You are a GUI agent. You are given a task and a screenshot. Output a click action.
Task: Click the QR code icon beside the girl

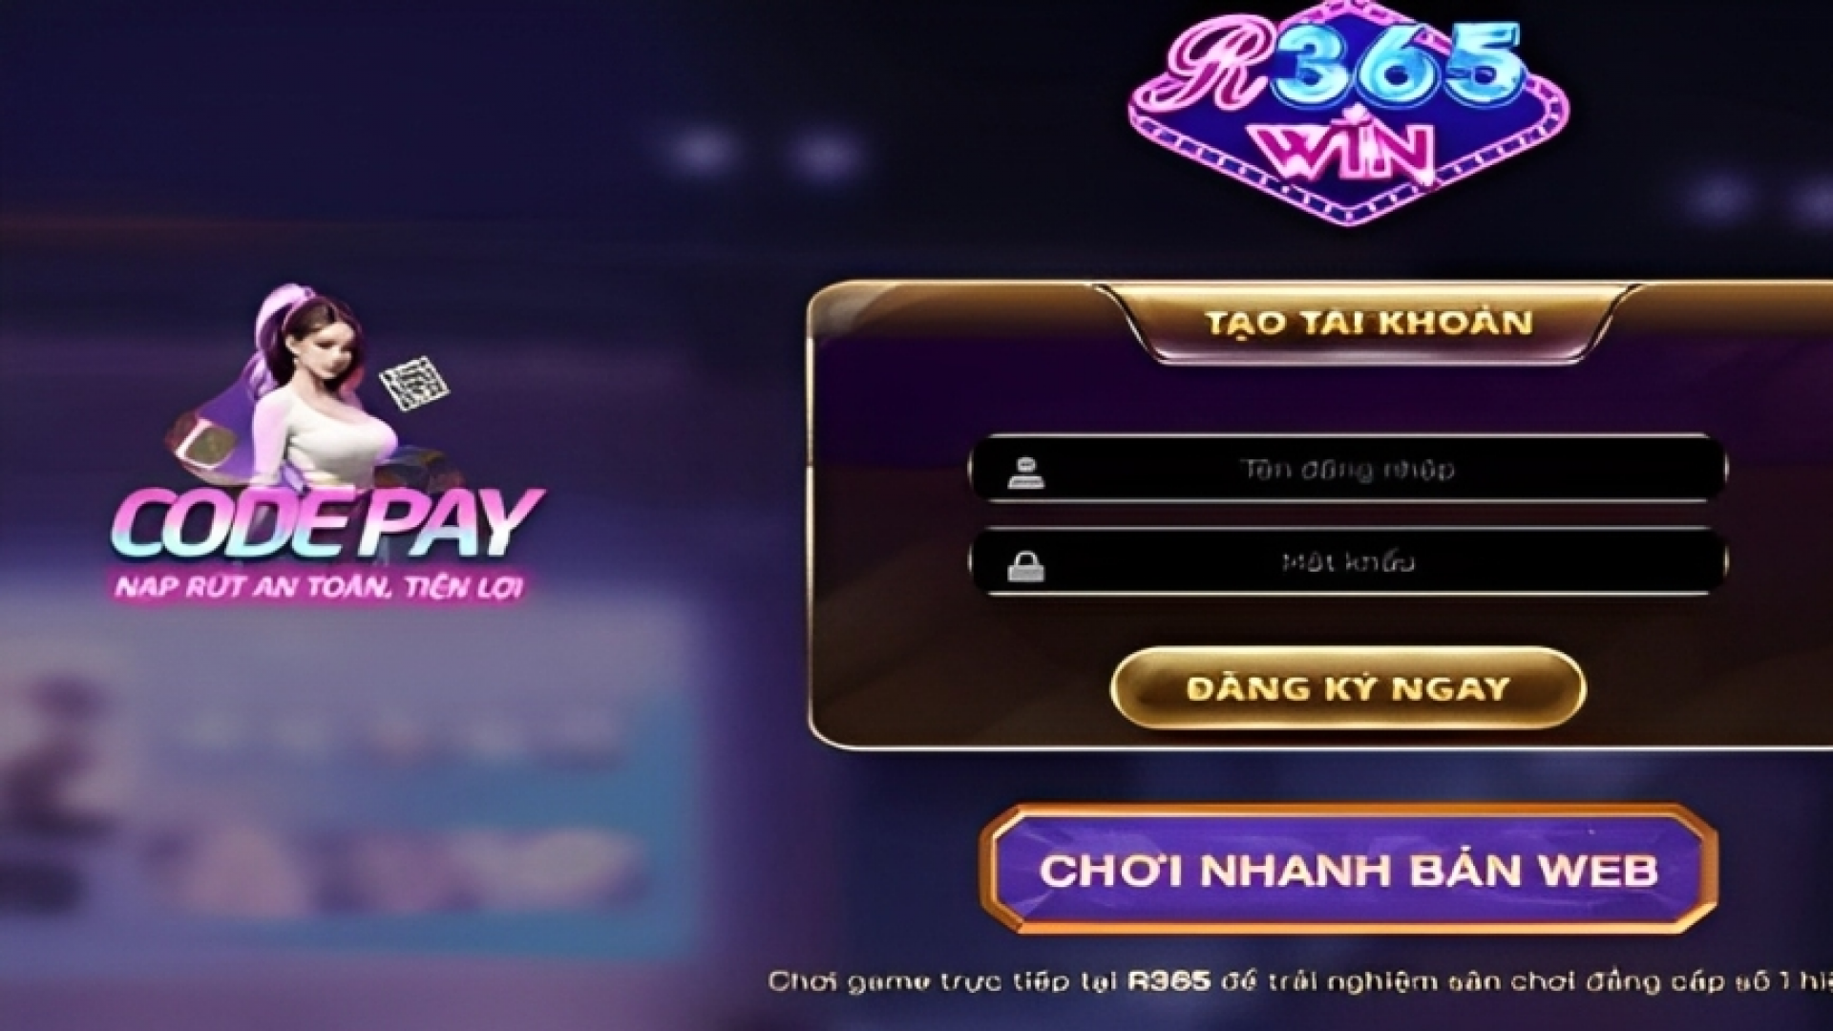[x=413, y=384]
